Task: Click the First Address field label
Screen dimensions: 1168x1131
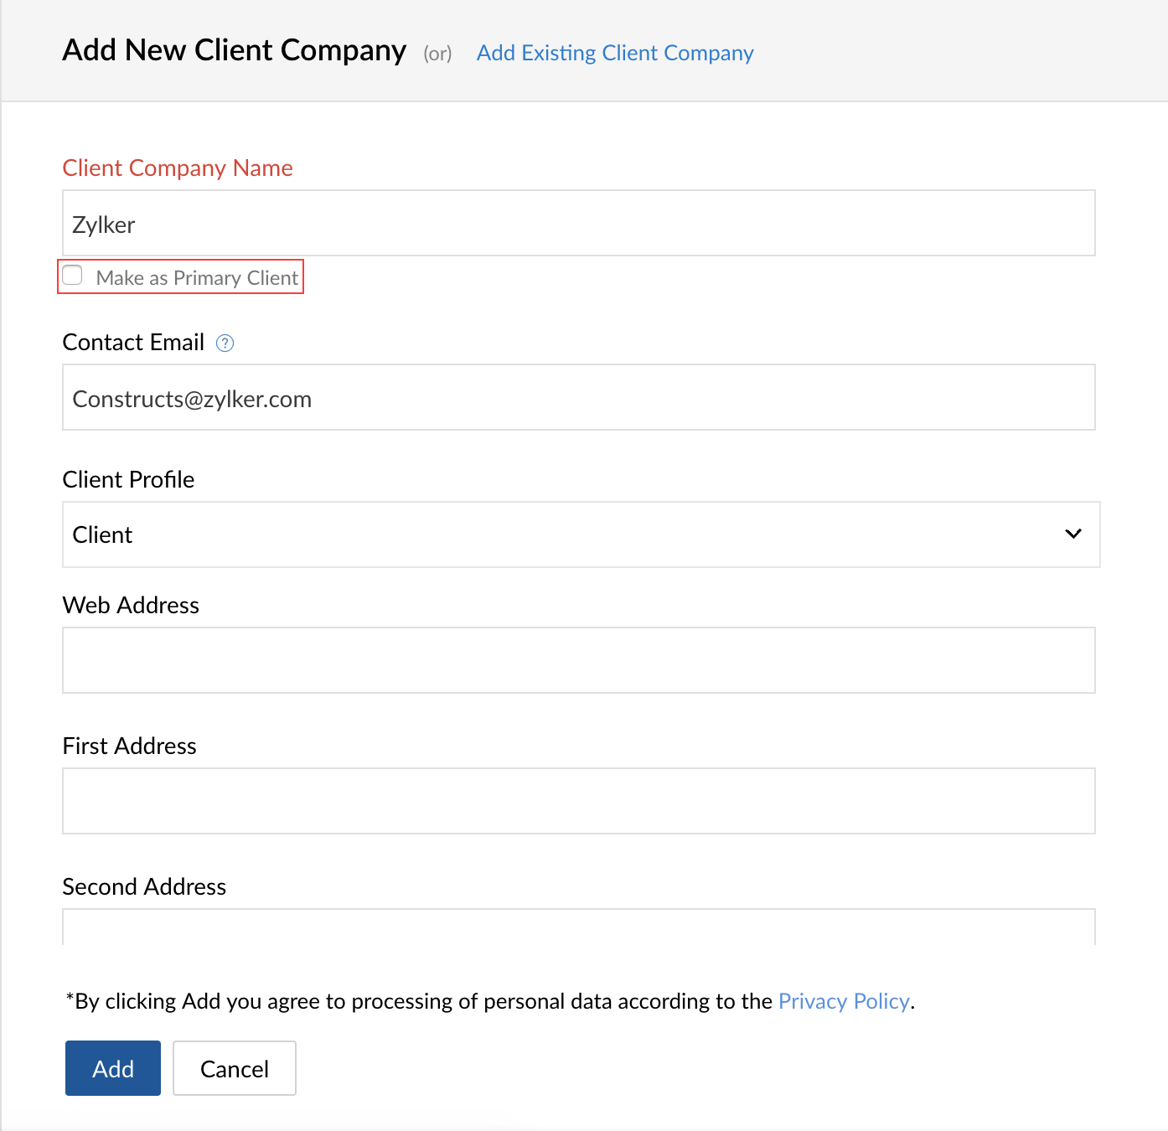Action: tap(129, 746)
